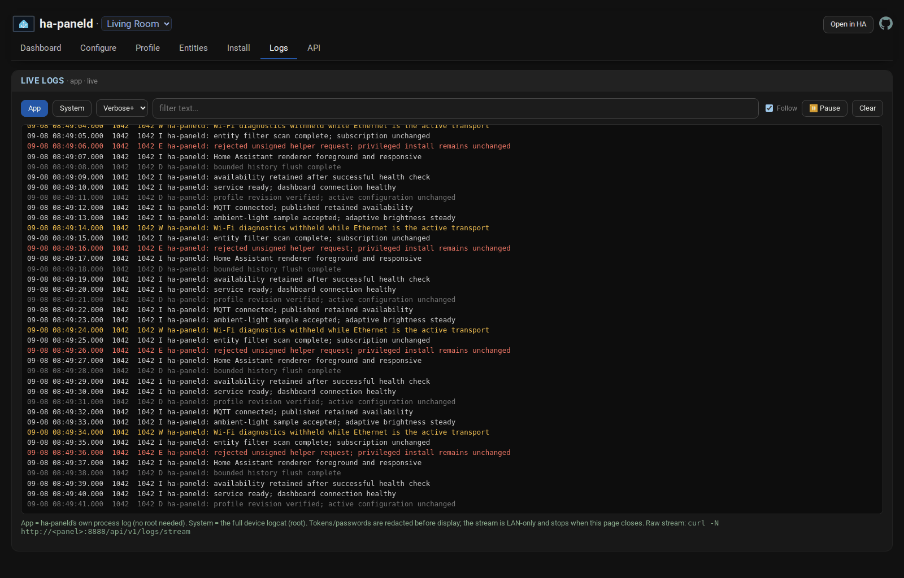Click renderer entry at 08:49:27.000
The image size is (904, 578).
[224, 361]
